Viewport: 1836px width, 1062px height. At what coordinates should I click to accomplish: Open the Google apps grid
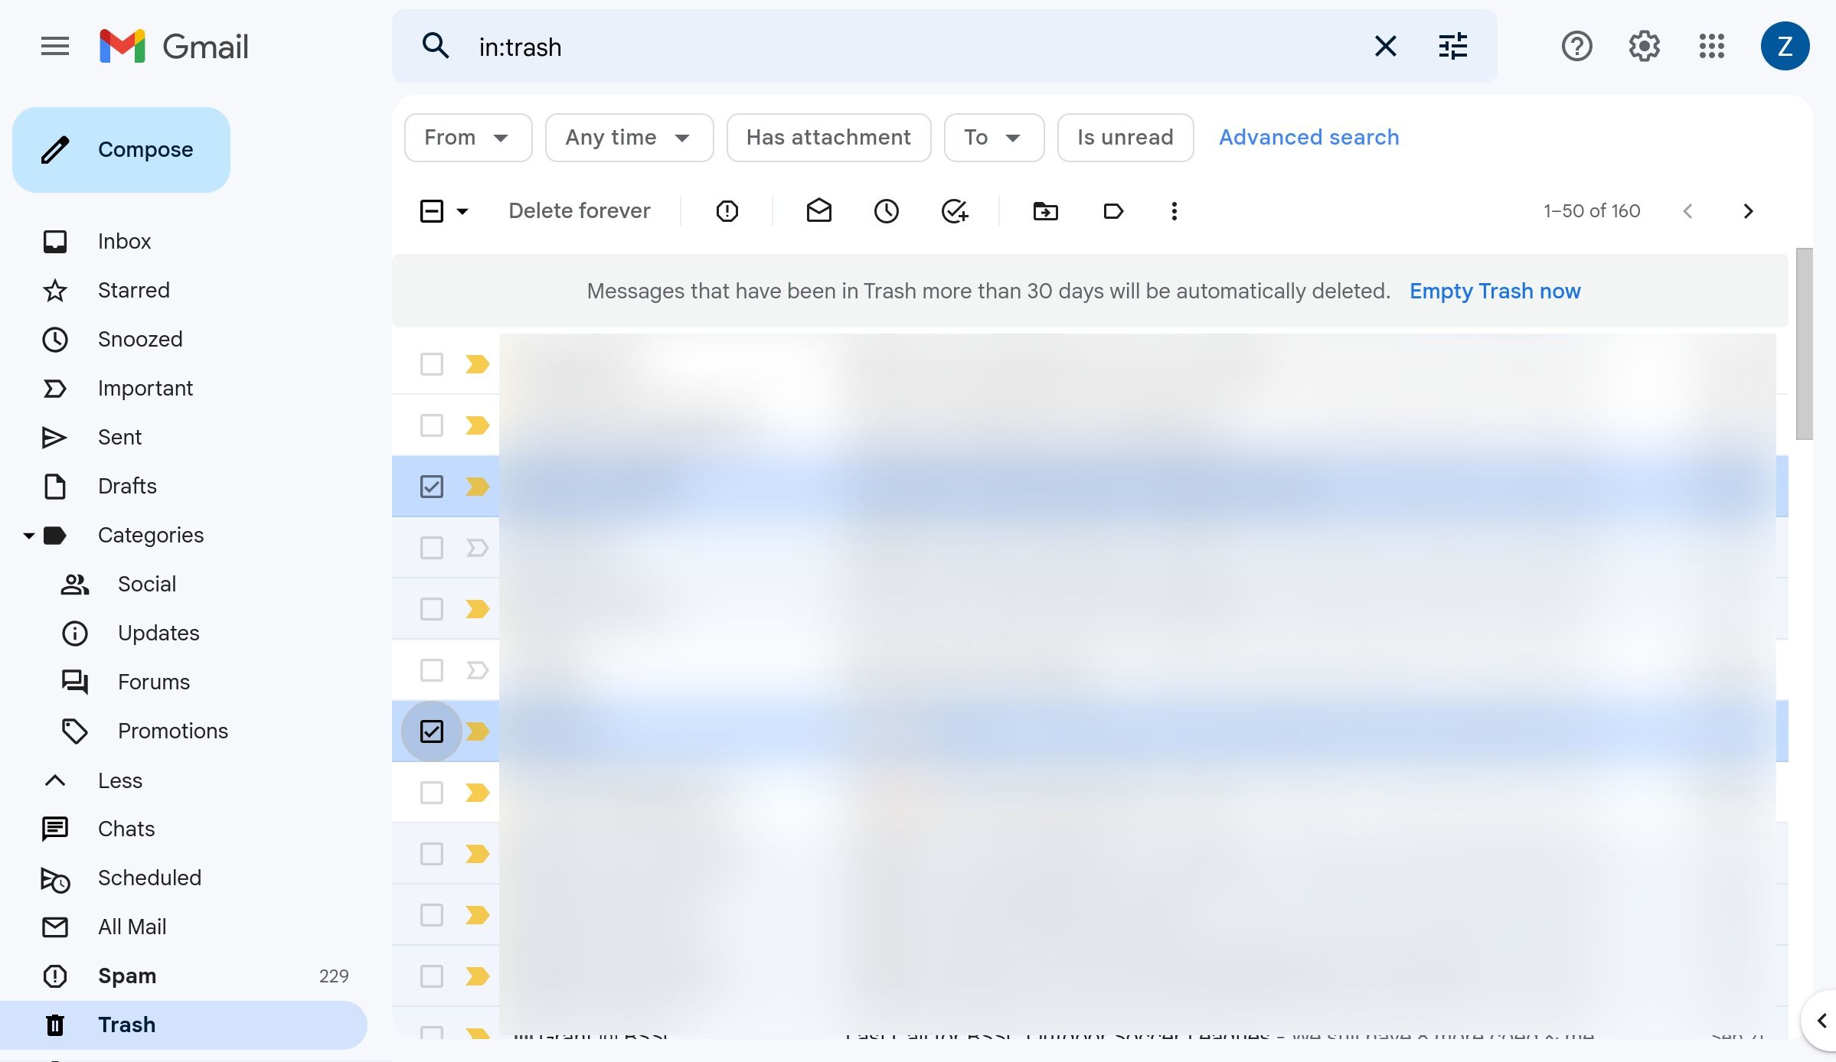click(x=1712, y=46)
